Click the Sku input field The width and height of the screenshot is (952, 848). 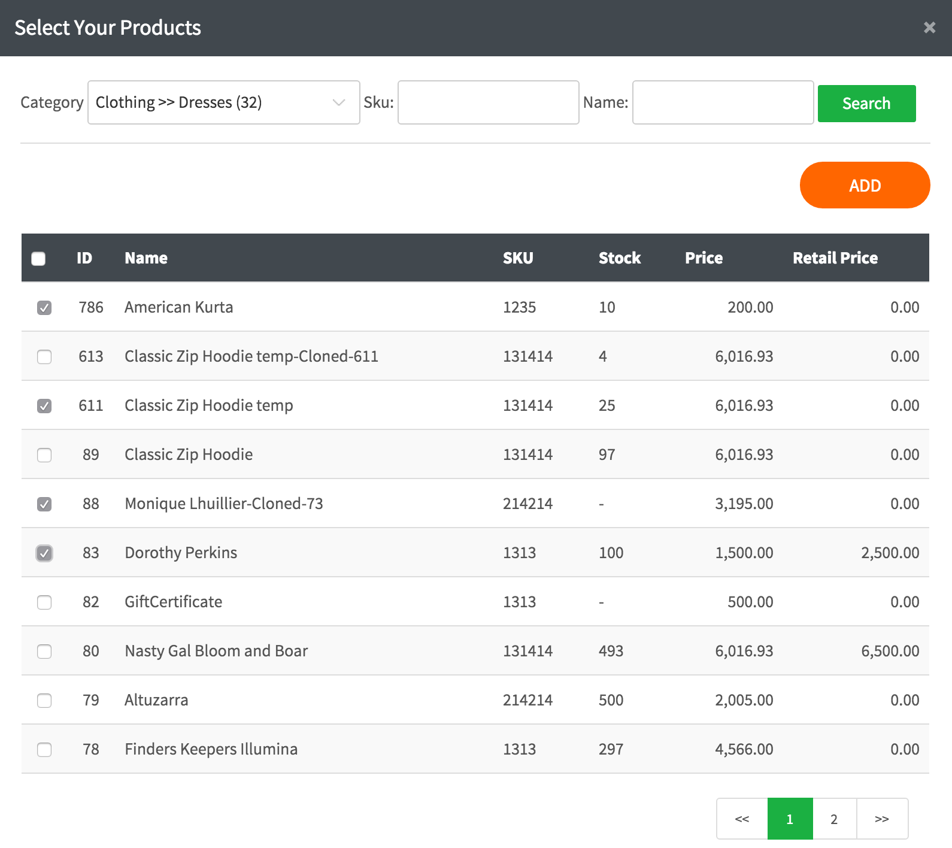point(488,102)
